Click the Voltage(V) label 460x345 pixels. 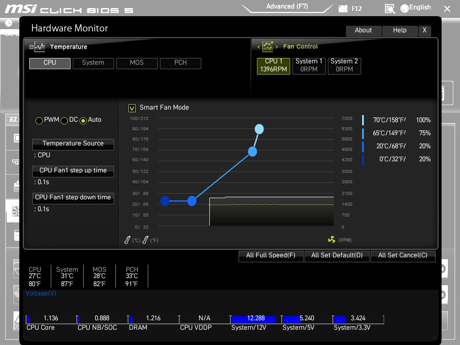tap(41, 293)
